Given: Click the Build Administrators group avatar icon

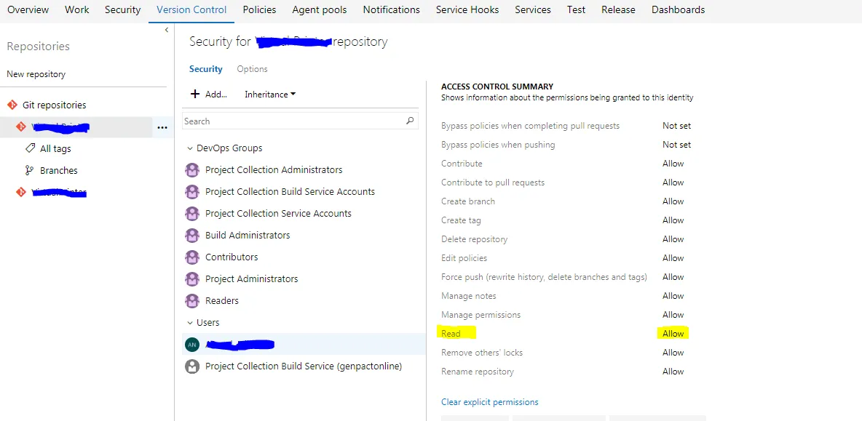Looking at the screenshot, I should 192,236.
